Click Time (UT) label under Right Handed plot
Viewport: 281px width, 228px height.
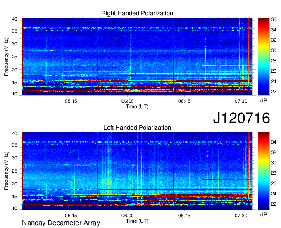click(137, 107)
